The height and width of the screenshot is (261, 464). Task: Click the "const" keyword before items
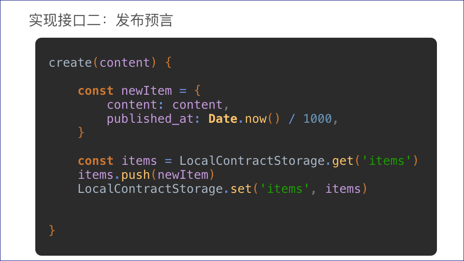point(96,161)
